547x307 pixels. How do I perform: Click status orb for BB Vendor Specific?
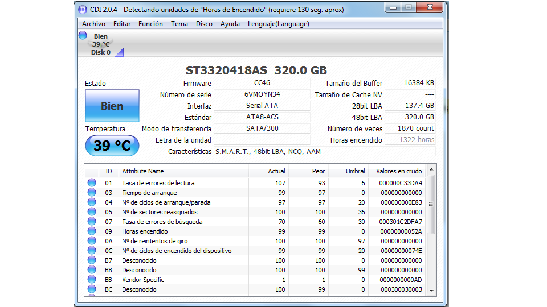pyautogui.click(x=92, y=279)
